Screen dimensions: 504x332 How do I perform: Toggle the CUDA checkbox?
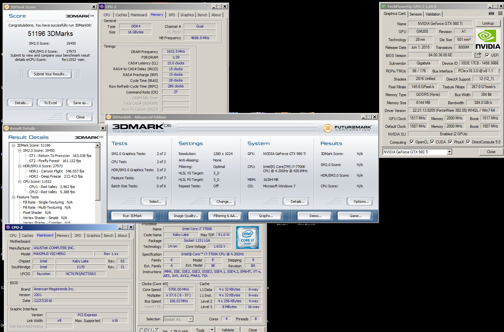click(432, 142)
